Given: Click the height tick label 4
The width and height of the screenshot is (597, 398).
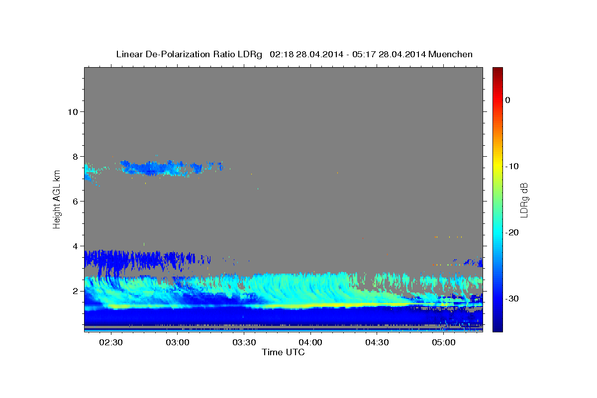Looking at the screenshot, I should pos(75,246).
